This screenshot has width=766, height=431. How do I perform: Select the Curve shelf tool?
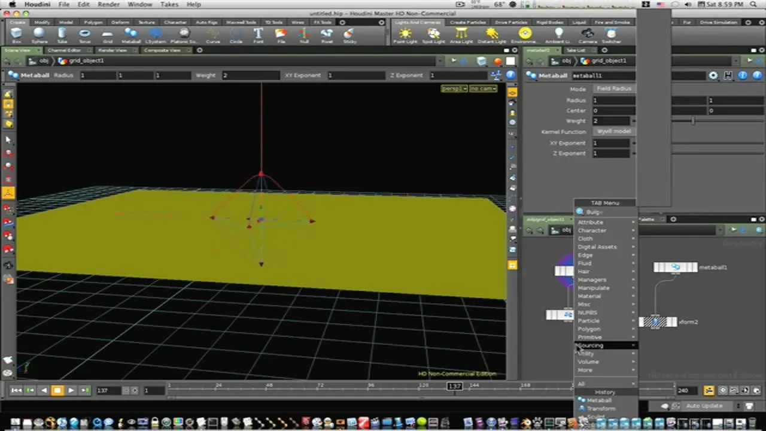(213, 35)
